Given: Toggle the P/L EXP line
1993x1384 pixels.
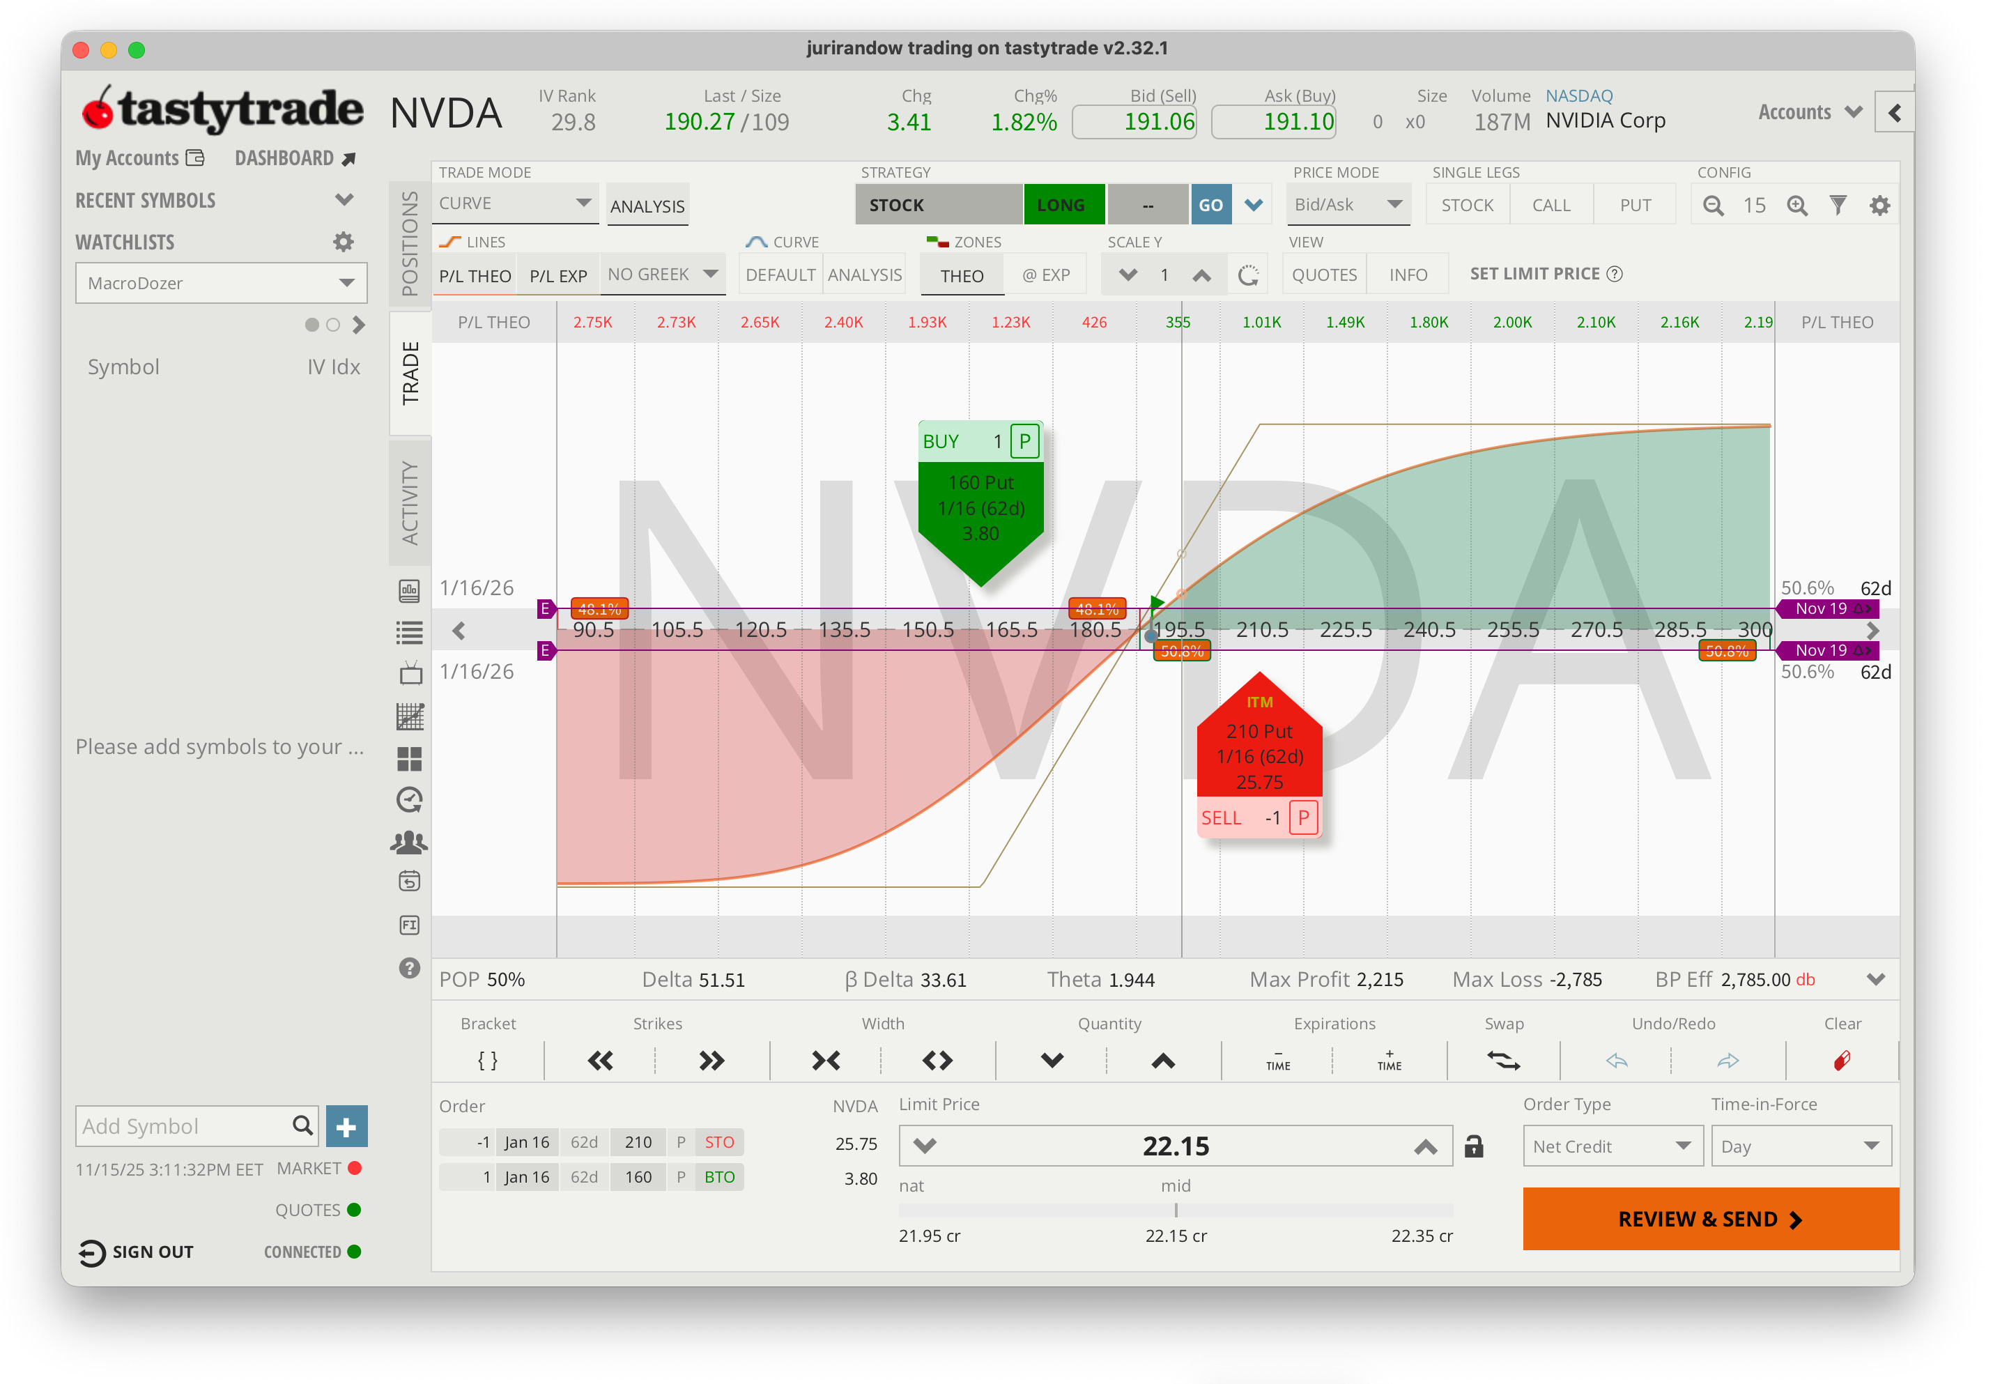Looking at the screenshot, I should click(x=557, y=276).
